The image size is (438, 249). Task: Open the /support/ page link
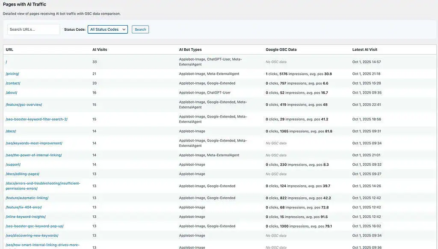tap(12, 164)
